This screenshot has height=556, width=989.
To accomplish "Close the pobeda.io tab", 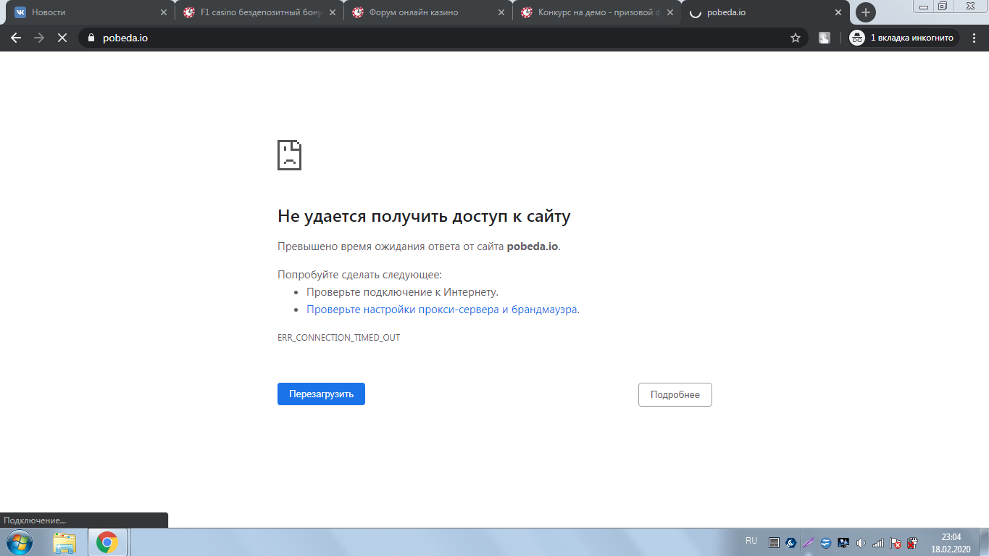I will click(x=838, y=12).
